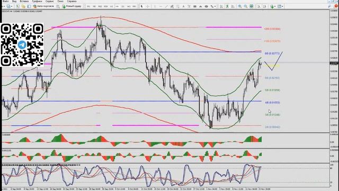Viewport: 339px width, 191px height.
Task: Click the blue 4/8 level label
Action: point(272,102)
